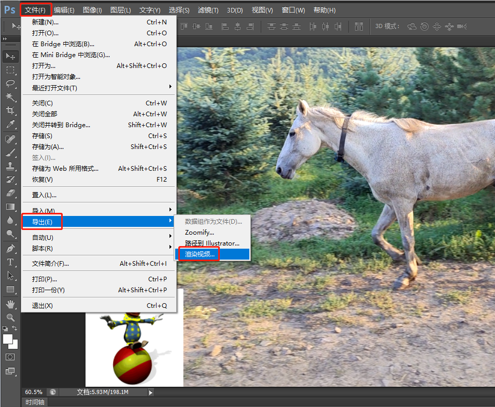Expand the 自动(U) submenu

(x=98, y=237)
